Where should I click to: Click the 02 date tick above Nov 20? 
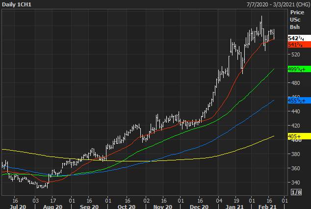coord(146,201)
